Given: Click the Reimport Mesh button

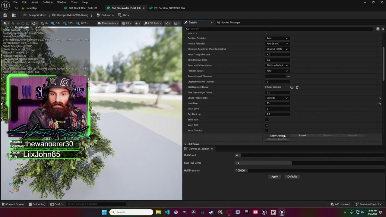Looking at the screenshot, I should (35, 15).
